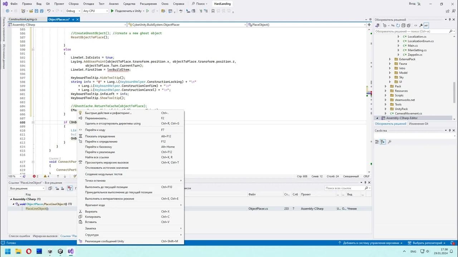Screen dimensions: 458x257
Task: Open 100 % zoom level dropdown
Action: [x=14, y=176]
